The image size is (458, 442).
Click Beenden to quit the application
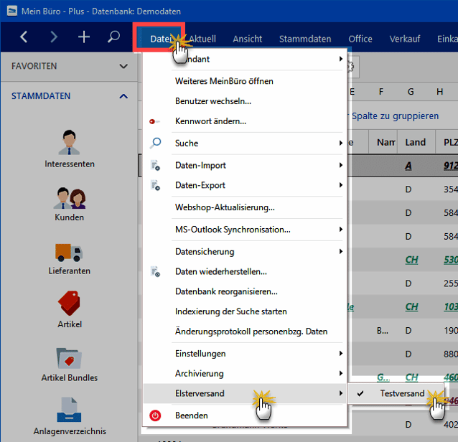pyautogui.click(x=192, y=415)
